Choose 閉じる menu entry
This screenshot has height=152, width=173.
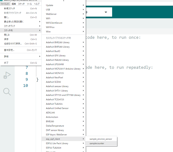click(x=21, y=35)
